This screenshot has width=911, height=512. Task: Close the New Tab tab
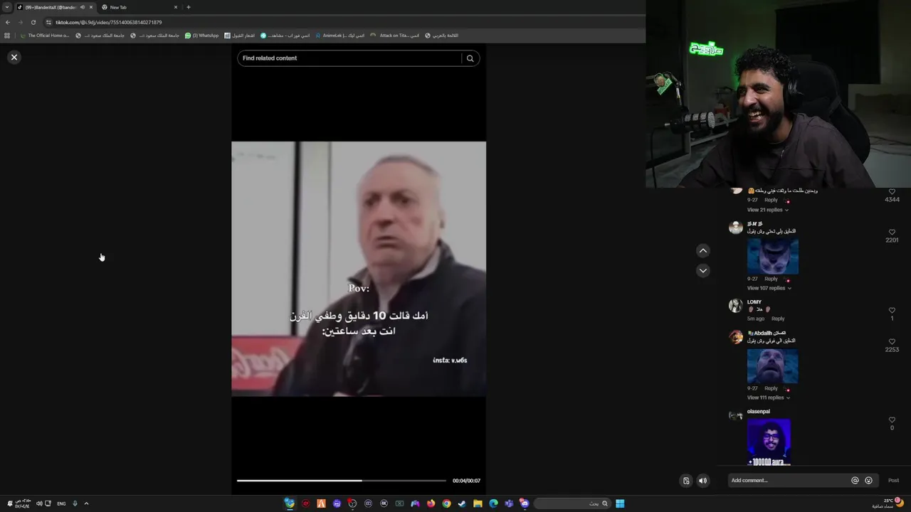(175, 7)
